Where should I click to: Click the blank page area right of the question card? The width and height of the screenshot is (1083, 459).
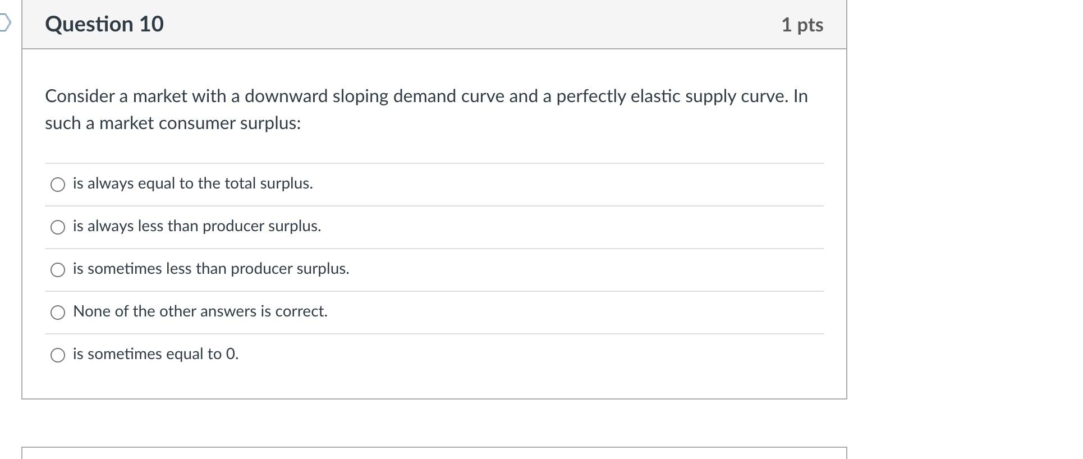click(x=965, y=224)
